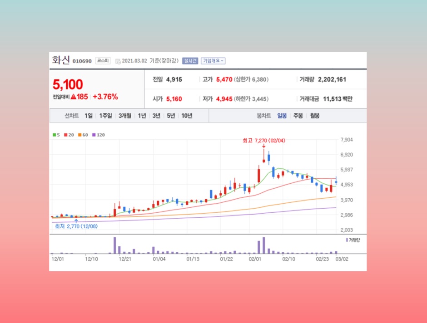Click the 최저 2,770 (12/08) marker
The width and height of the screenshot is (427, 323).
76,226
